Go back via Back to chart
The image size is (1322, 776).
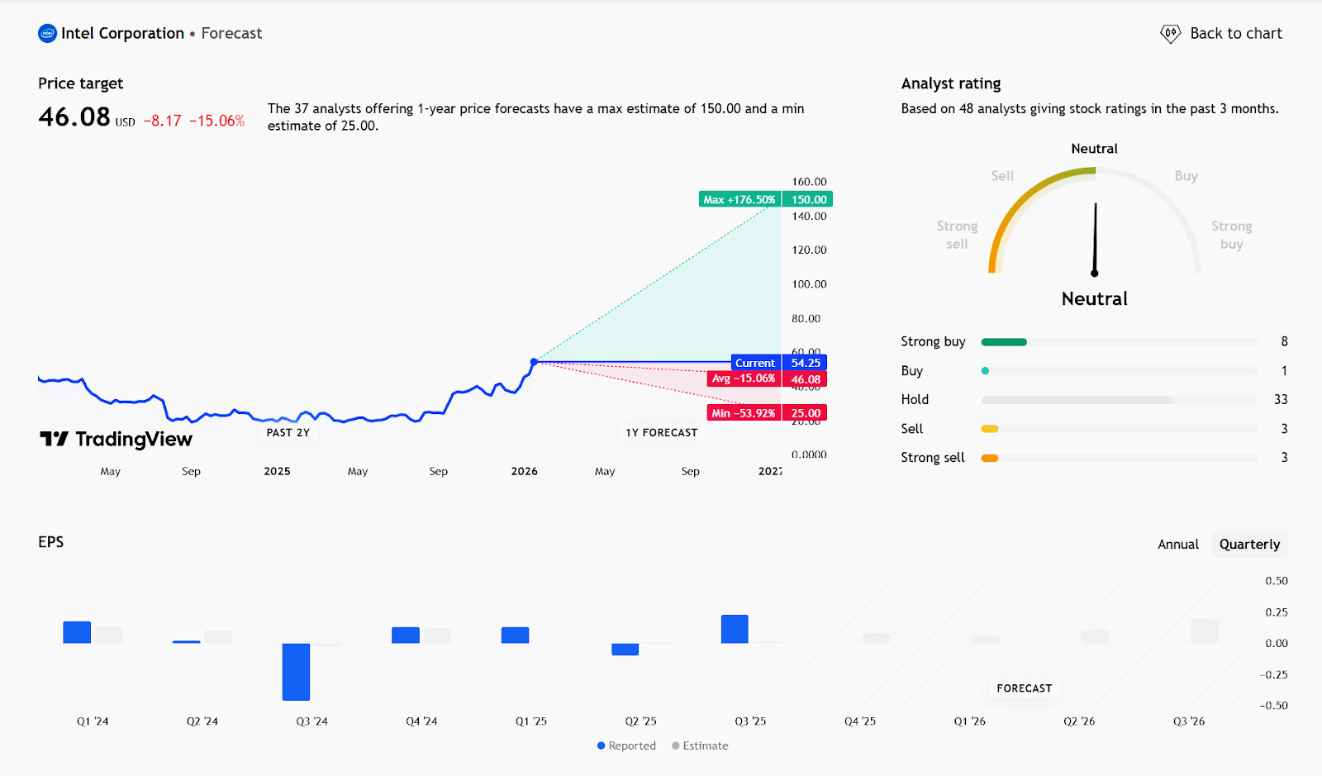pyautogui.click(x=1235, y=34)
